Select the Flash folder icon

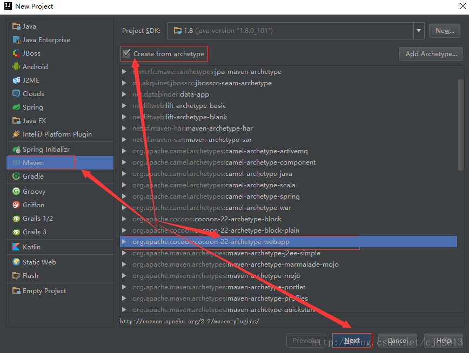(16, 276)
